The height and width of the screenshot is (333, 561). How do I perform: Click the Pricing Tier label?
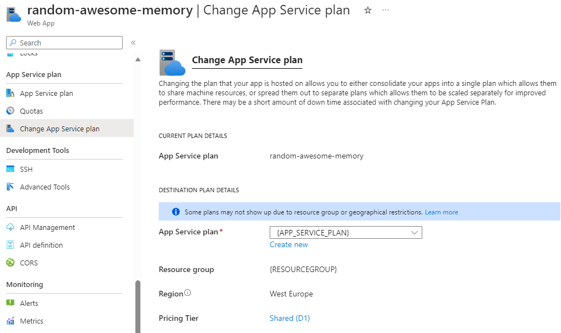click(179, 318)
